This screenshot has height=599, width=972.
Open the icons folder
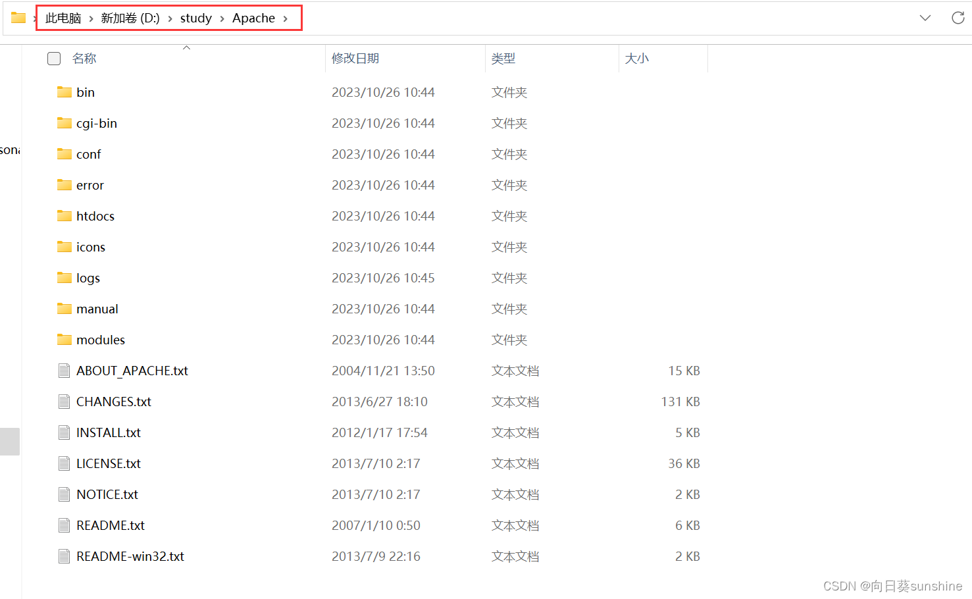(x=90, y=247)
